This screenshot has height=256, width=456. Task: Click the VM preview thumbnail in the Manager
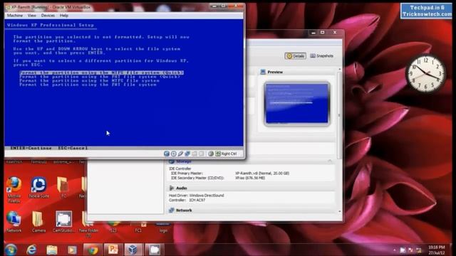click(297, 104)
